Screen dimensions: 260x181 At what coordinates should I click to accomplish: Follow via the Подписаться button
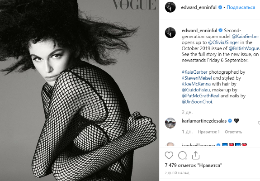pyautogui.click(x=241, y=7)
